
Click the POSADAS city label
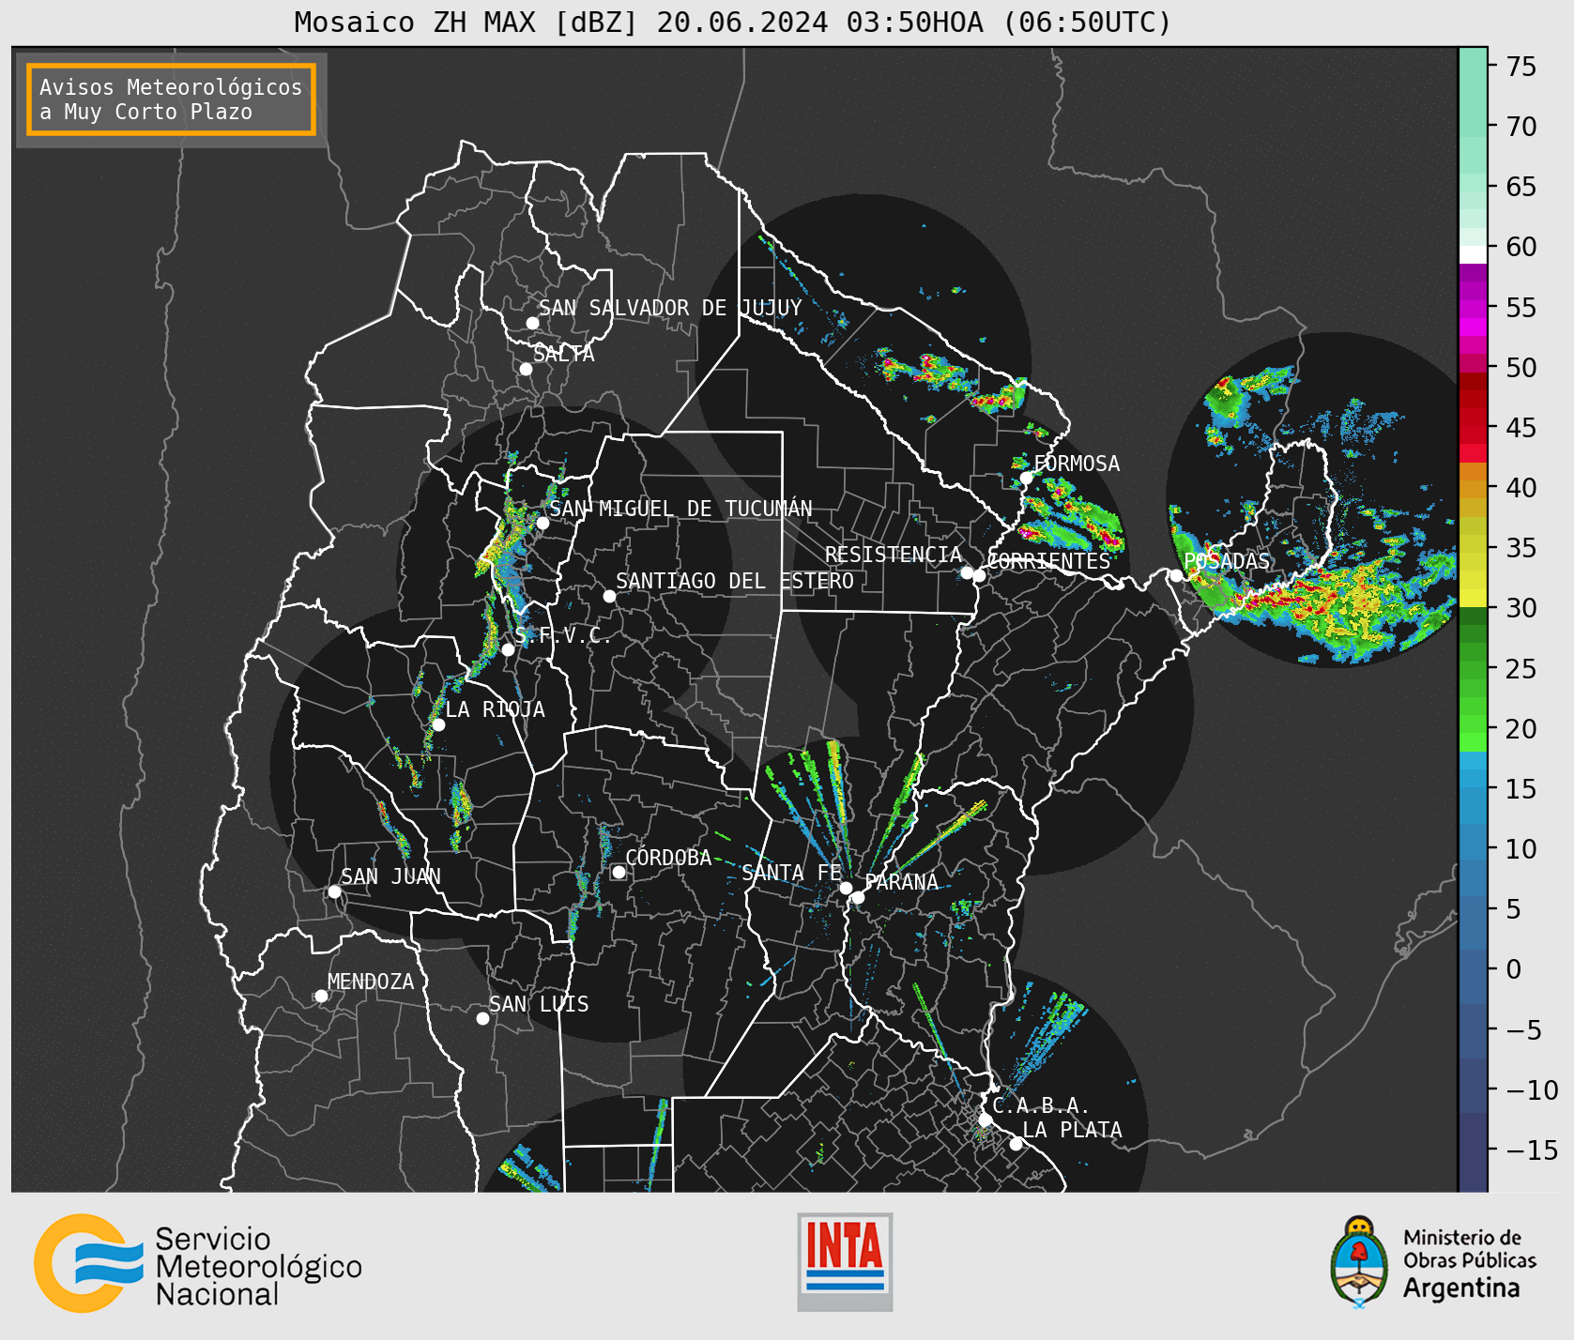(1227, 561)
